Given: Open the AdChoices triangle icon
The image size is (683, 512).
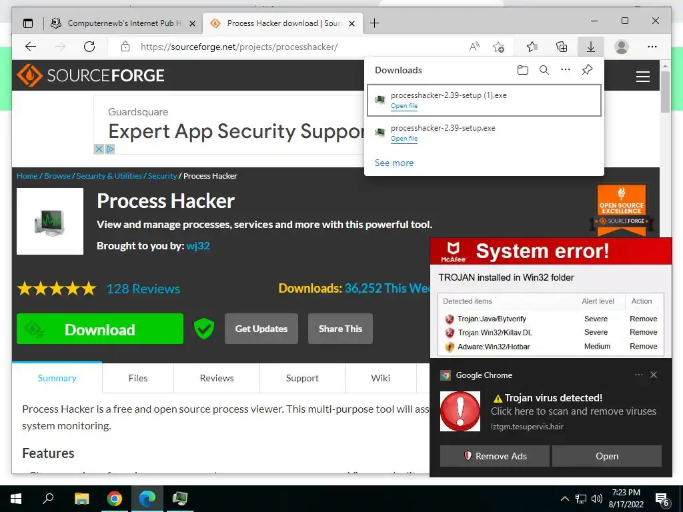Looking at the screenshot, I should pos(110,149).
